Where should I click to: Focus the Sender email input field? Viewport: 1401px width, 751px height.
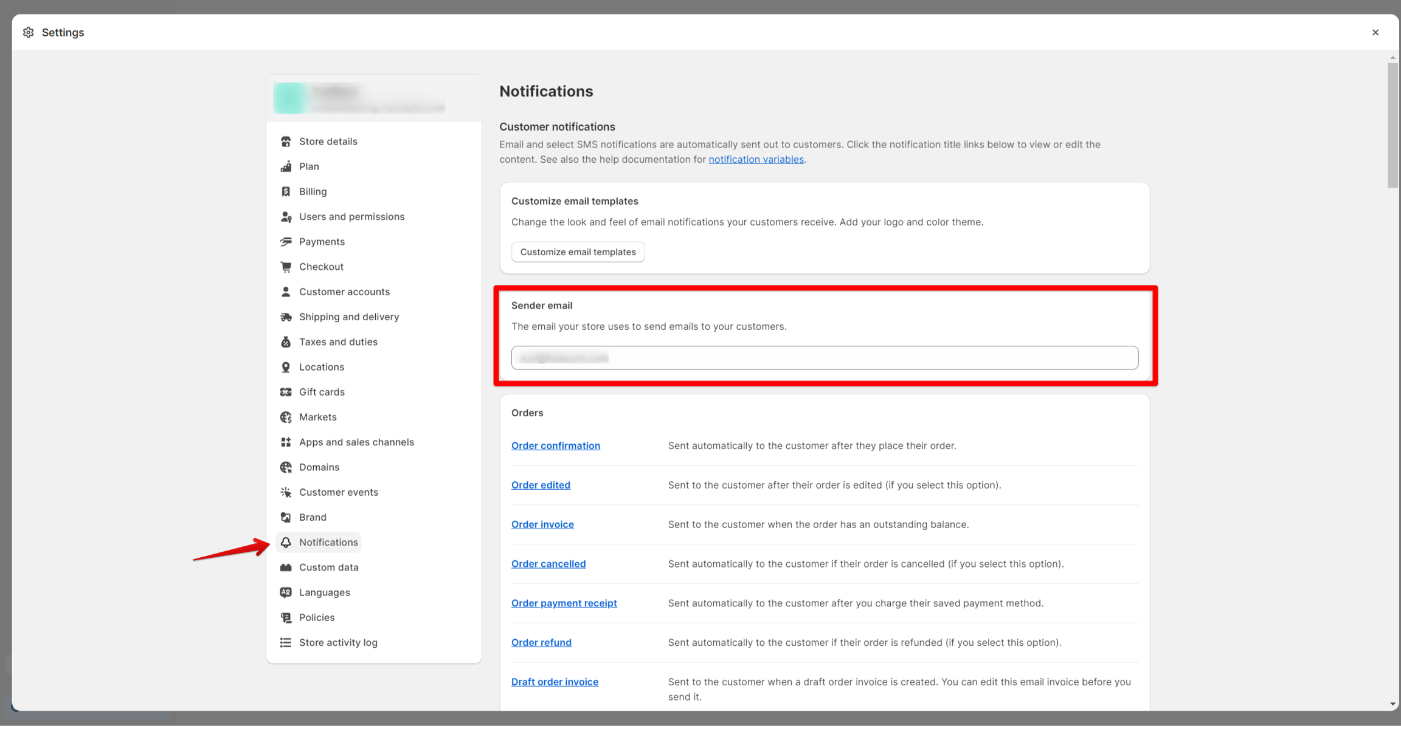825,358
